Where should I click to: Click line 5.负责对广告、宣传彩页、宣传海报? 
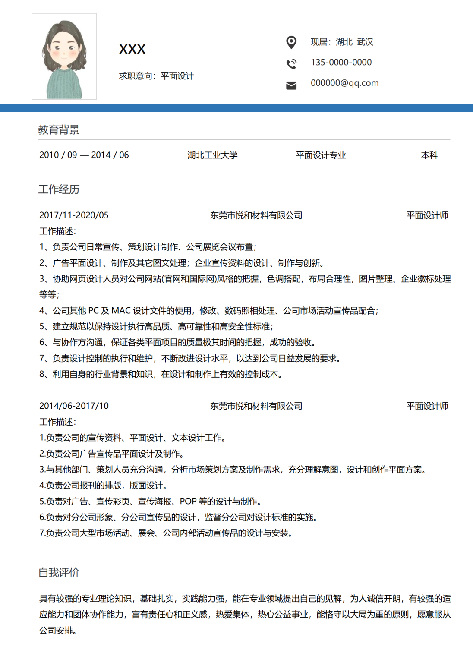coord(151,501)
